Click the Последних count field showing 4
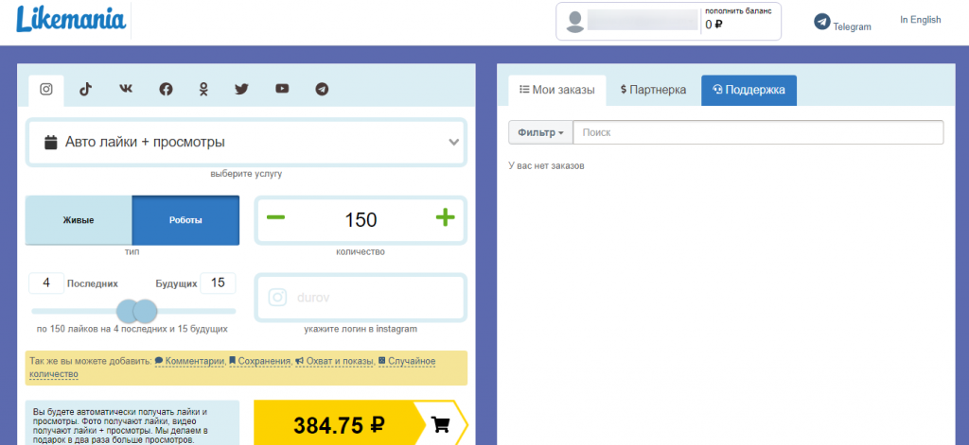Image resolution: width=969 pixels, height=445 pixels. point(46,283)
